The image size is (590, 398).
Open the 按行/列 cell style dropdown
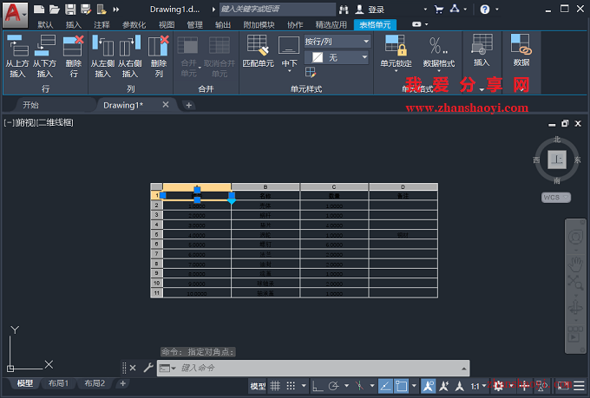click(x=338, y=42)
